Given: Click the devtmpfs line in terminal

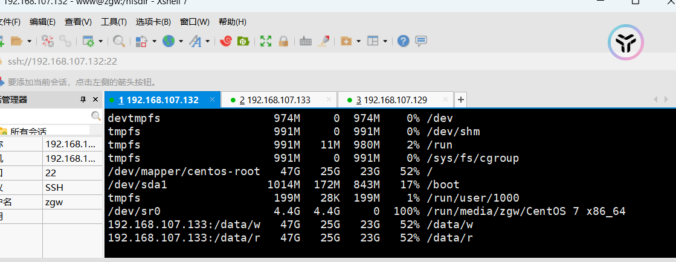Looking at the screenshot, I should click(x=280, y=118).
